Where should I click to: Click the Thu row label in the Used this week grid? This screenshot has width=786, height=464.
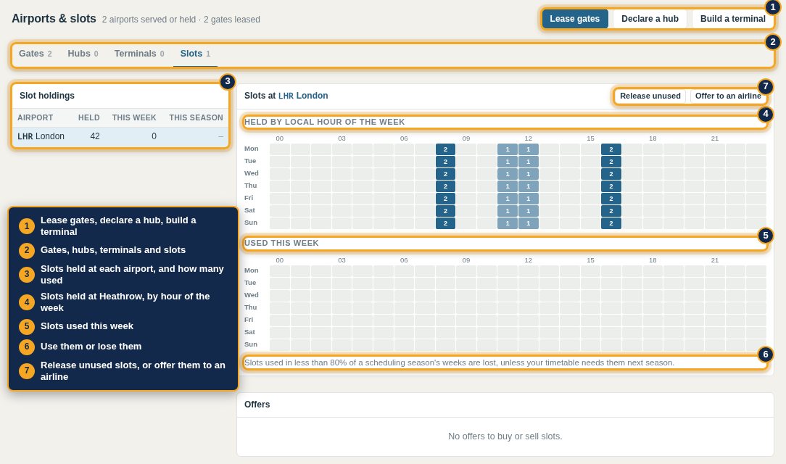pyautogui.click(x=251, y=307)
